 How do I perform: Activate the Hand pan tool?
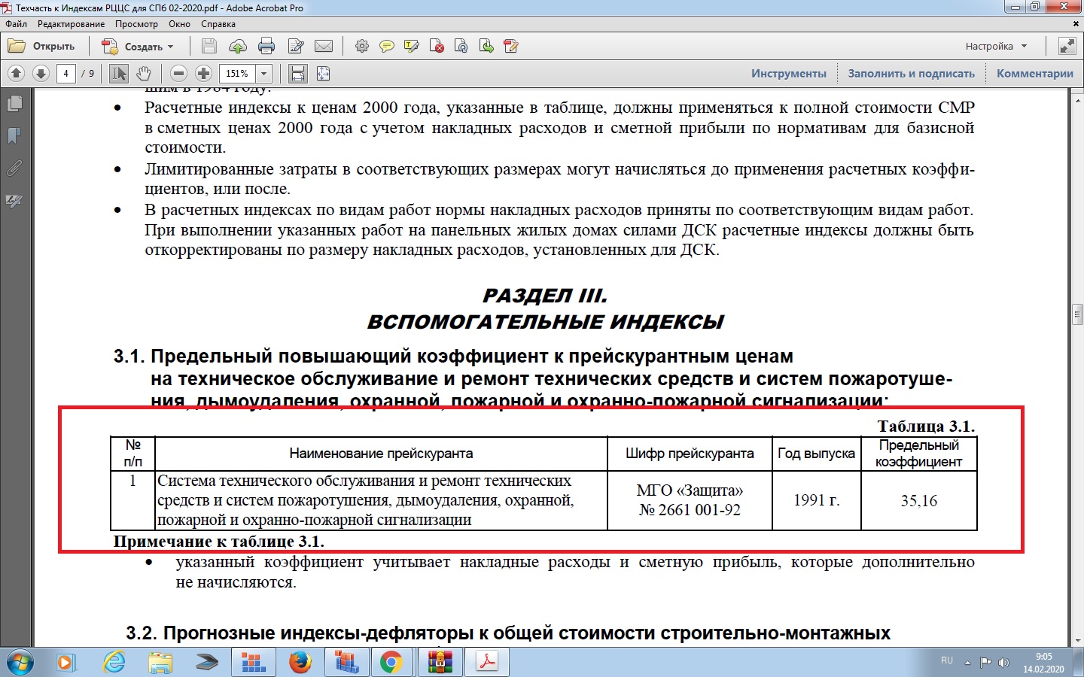pyautogui.click(x=143, y=74)
